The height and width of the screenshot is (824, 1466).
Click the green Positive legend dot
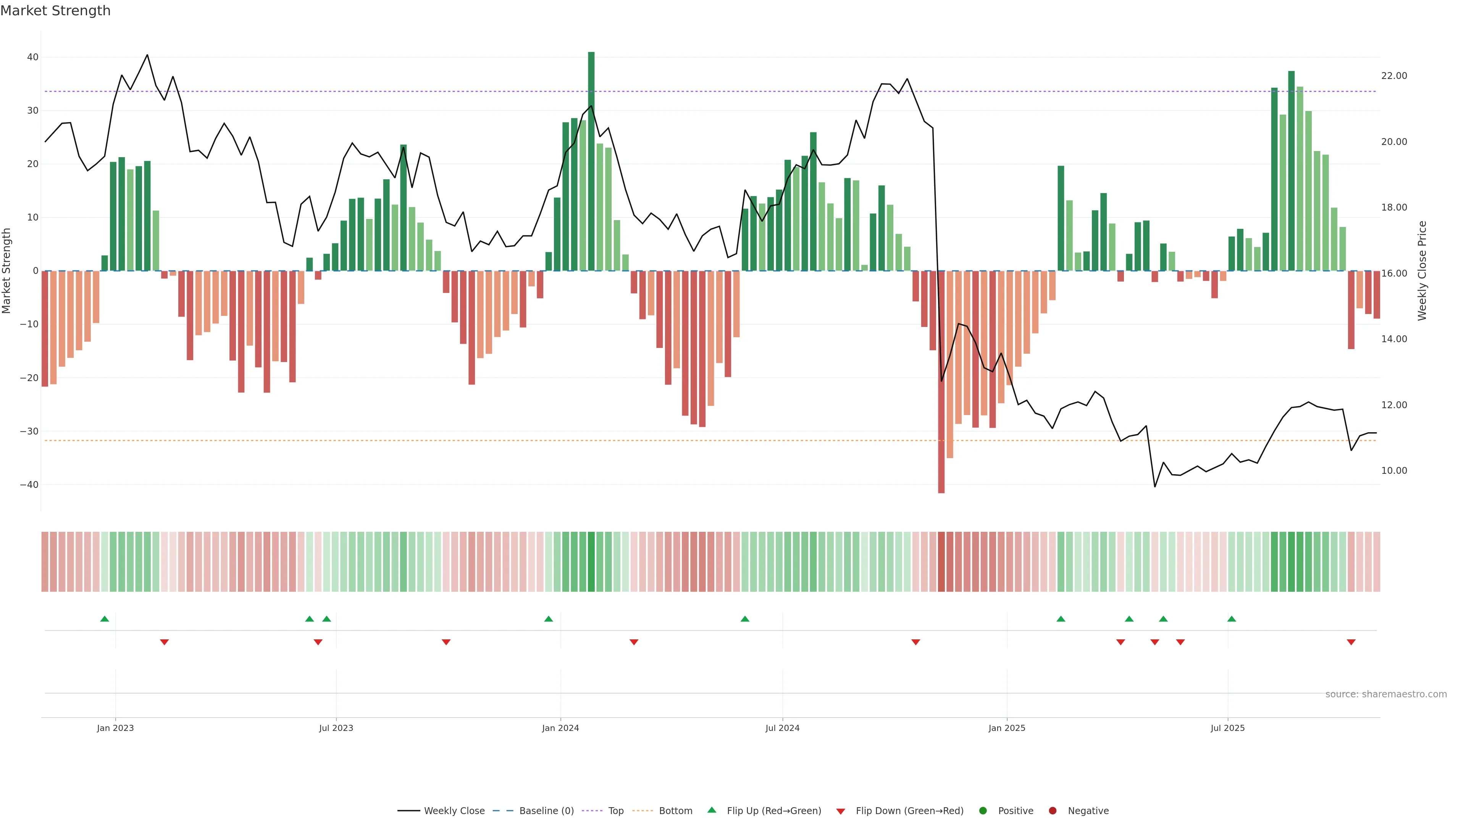tap(983, 811)
